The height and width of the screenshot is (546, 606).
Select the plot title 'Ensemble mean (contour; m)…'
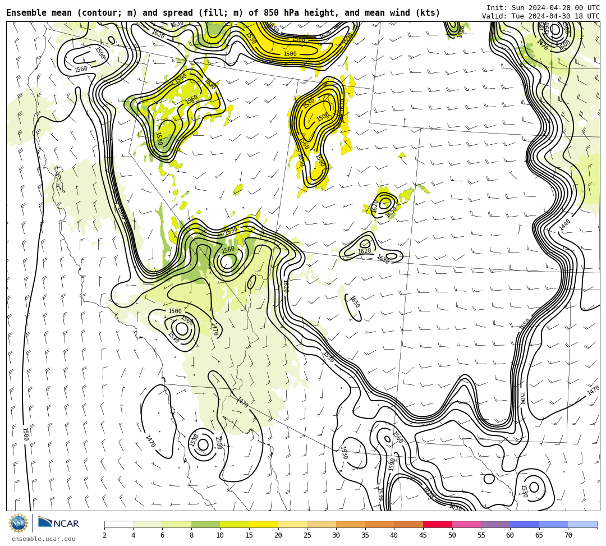tap(223, 13)
